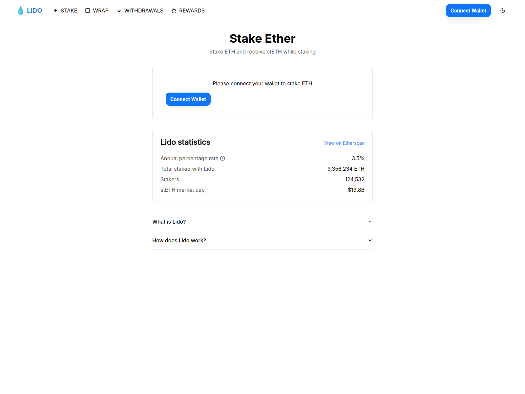Click Connect Wallet in the top header
This screenshot has width=525, height=394.
tap(468, 11)
